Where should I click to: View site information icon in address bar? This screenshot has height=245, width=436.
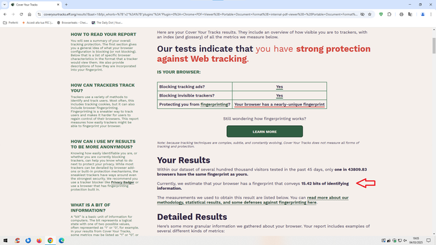pos(40,14)
